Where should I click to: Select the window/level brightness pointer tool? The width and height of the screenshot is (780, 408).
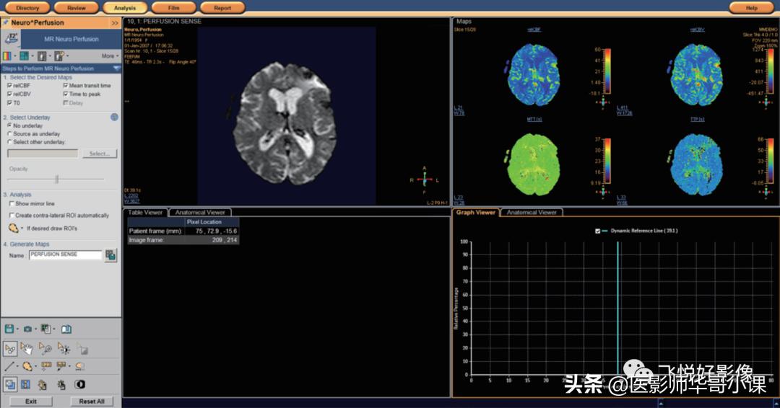pos(64,349)
